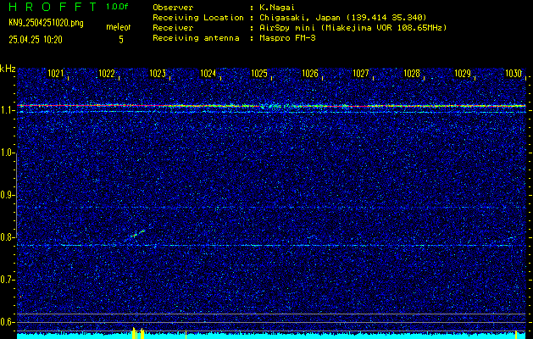Click the 0.8 frequency axis label

pos(7,237)
